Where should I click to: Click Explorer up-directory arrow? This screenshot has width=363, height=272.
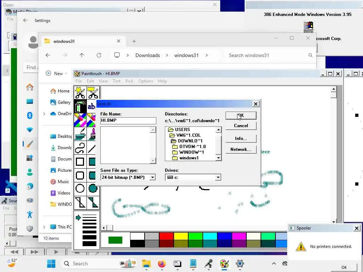pyautogui.click(x=82, y=55)
